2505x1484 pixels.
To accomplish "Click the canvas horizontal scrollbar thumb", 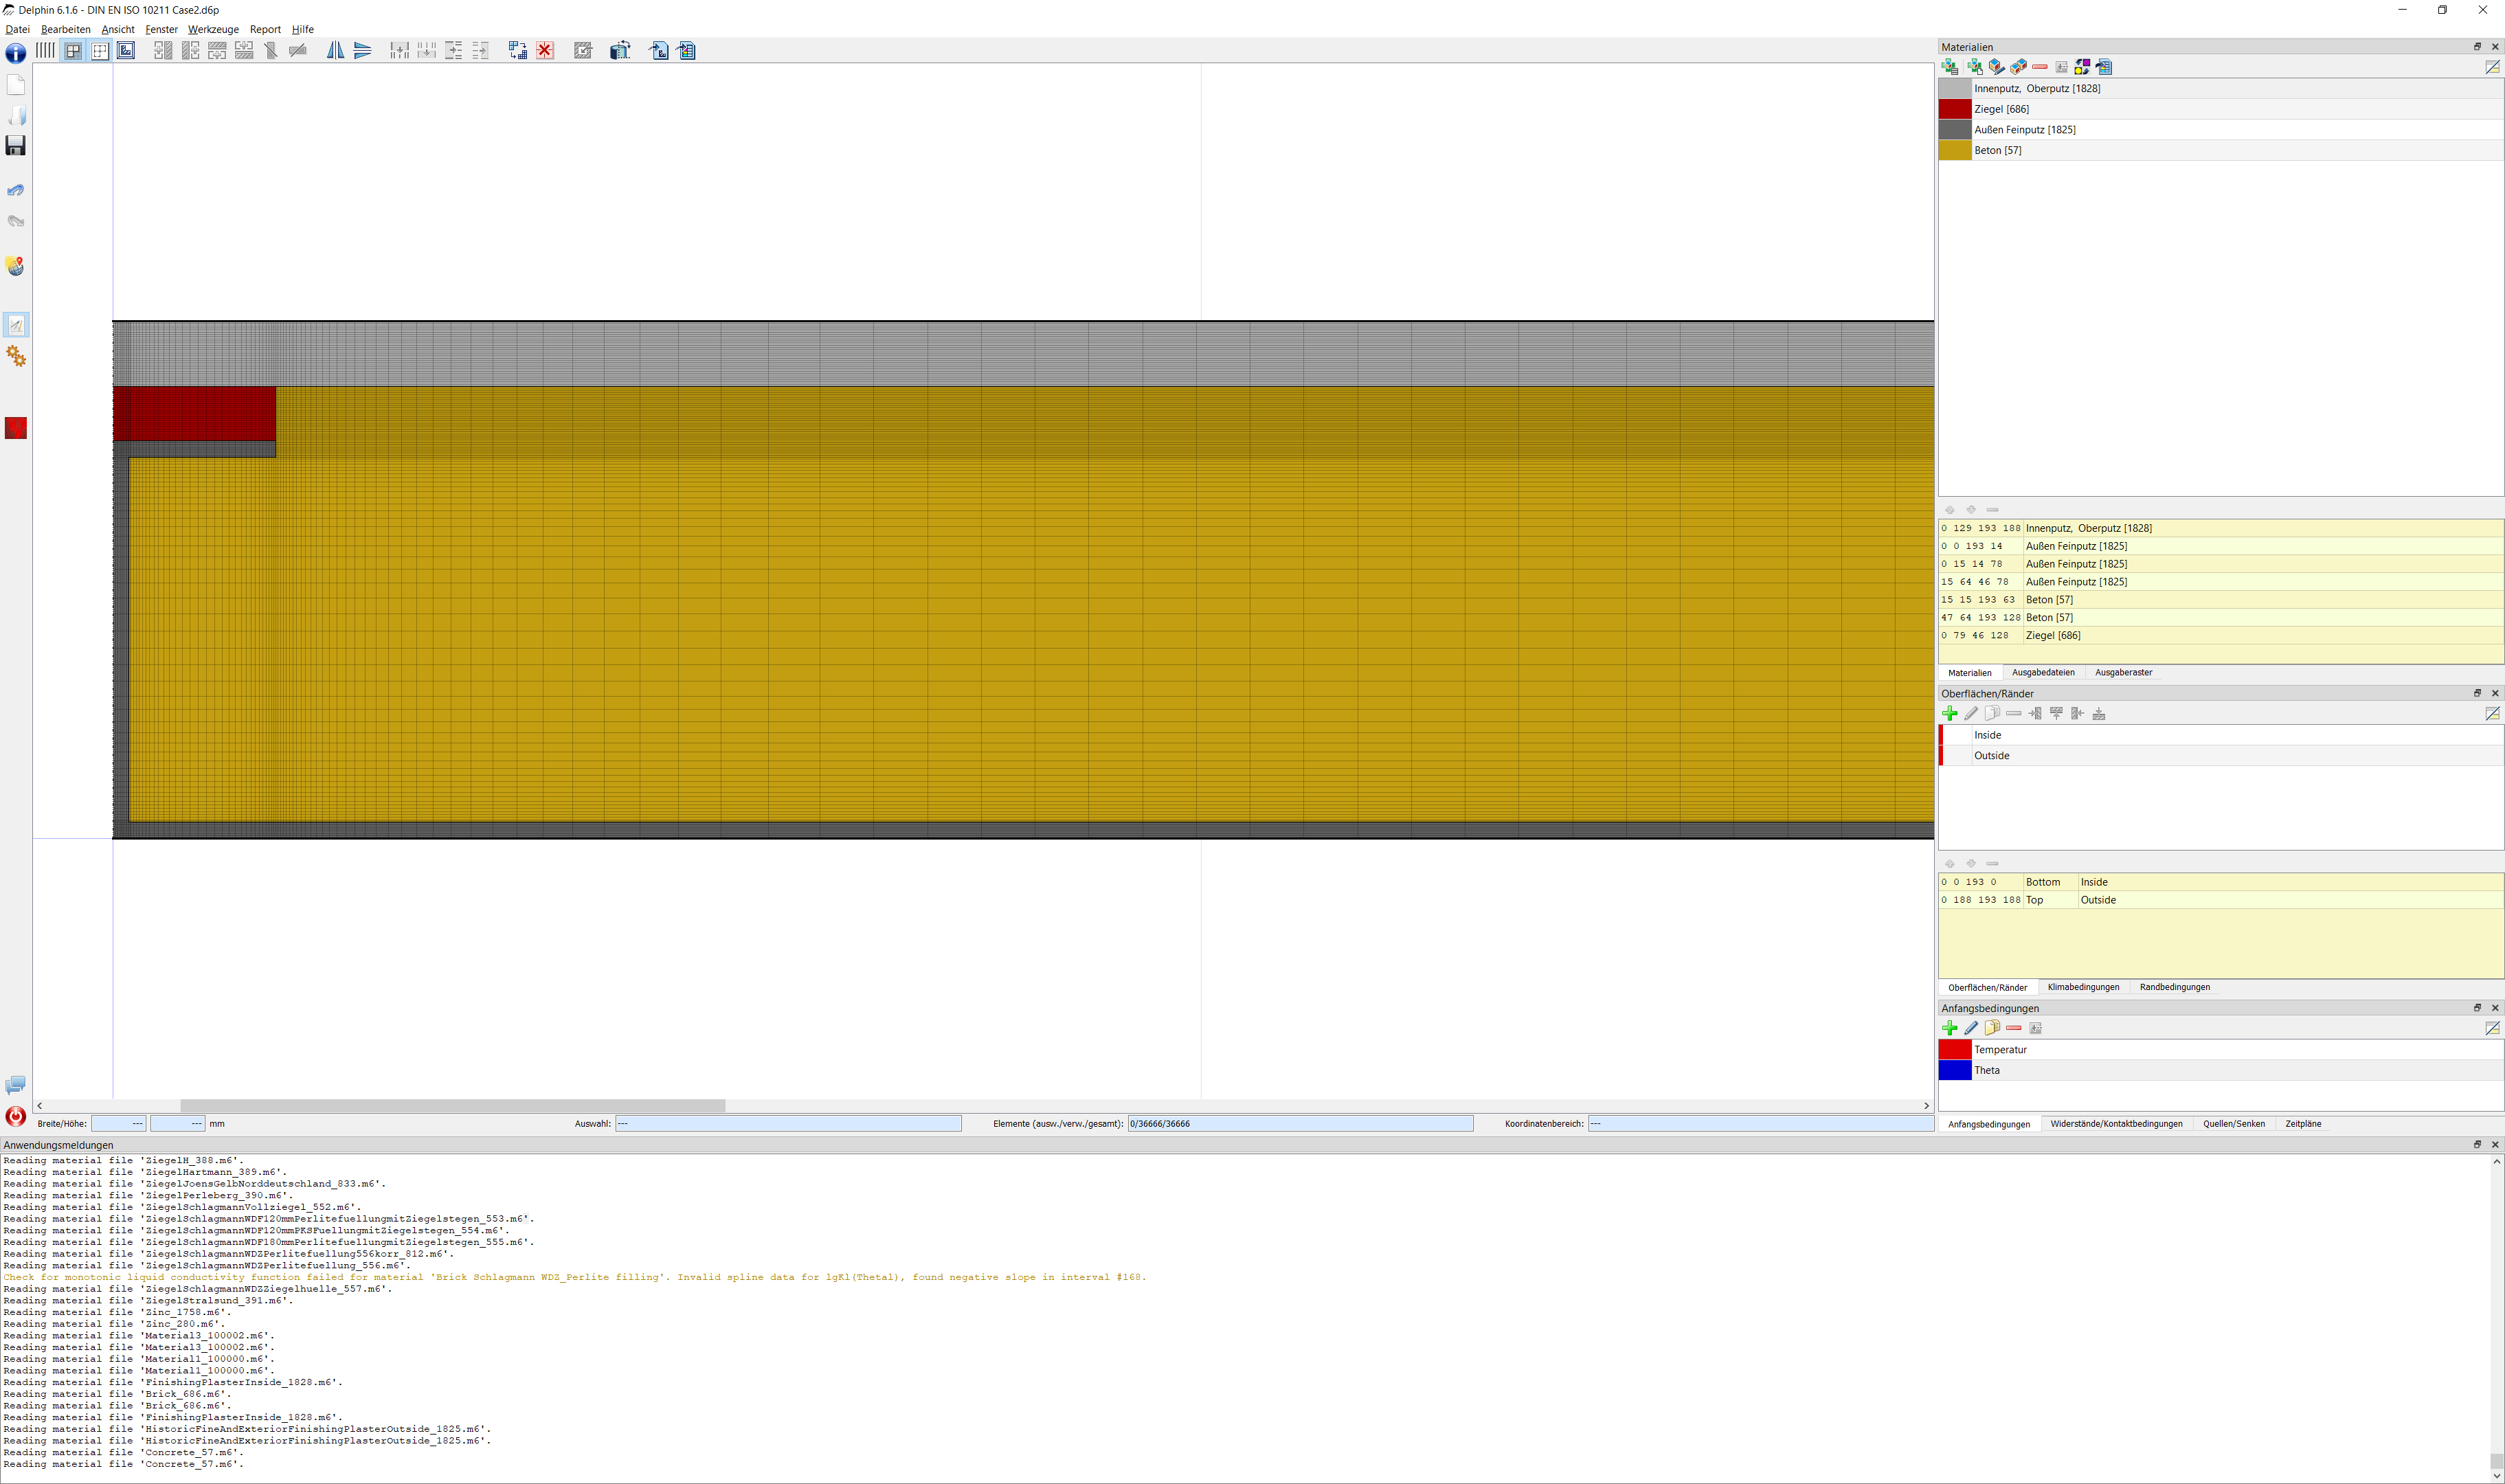I will [452, 1106].
